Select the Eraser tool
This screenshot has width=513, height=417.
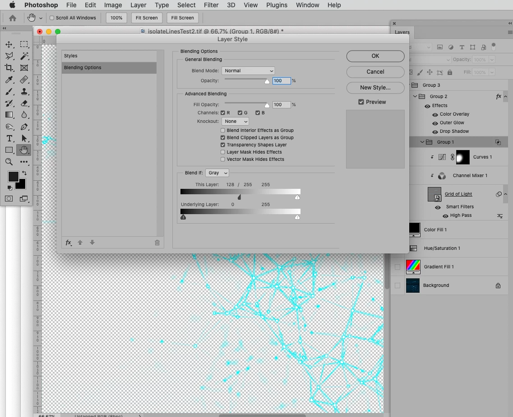click(24, 103)
